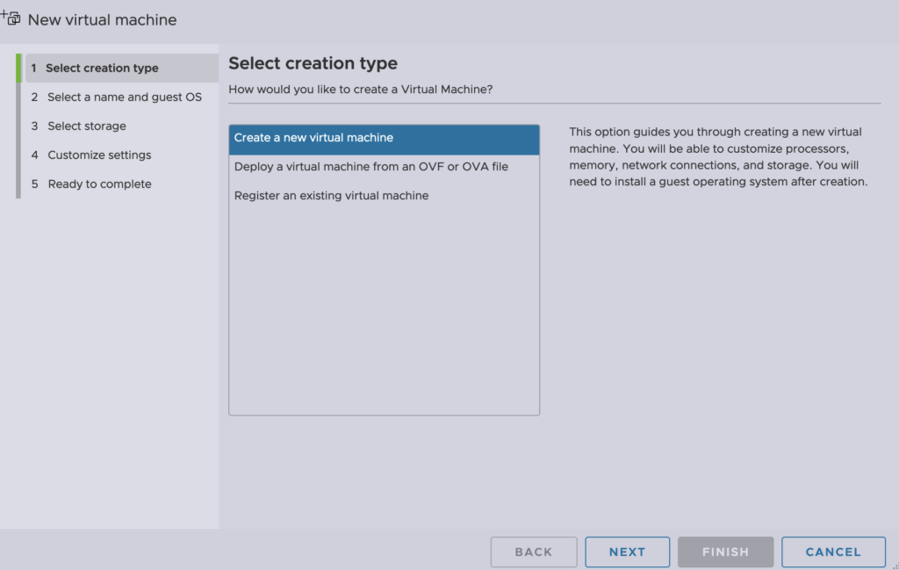899x570 pixels.
Task: Click the gray progress bar beside steps 2–5
Action: pos(18,141)
